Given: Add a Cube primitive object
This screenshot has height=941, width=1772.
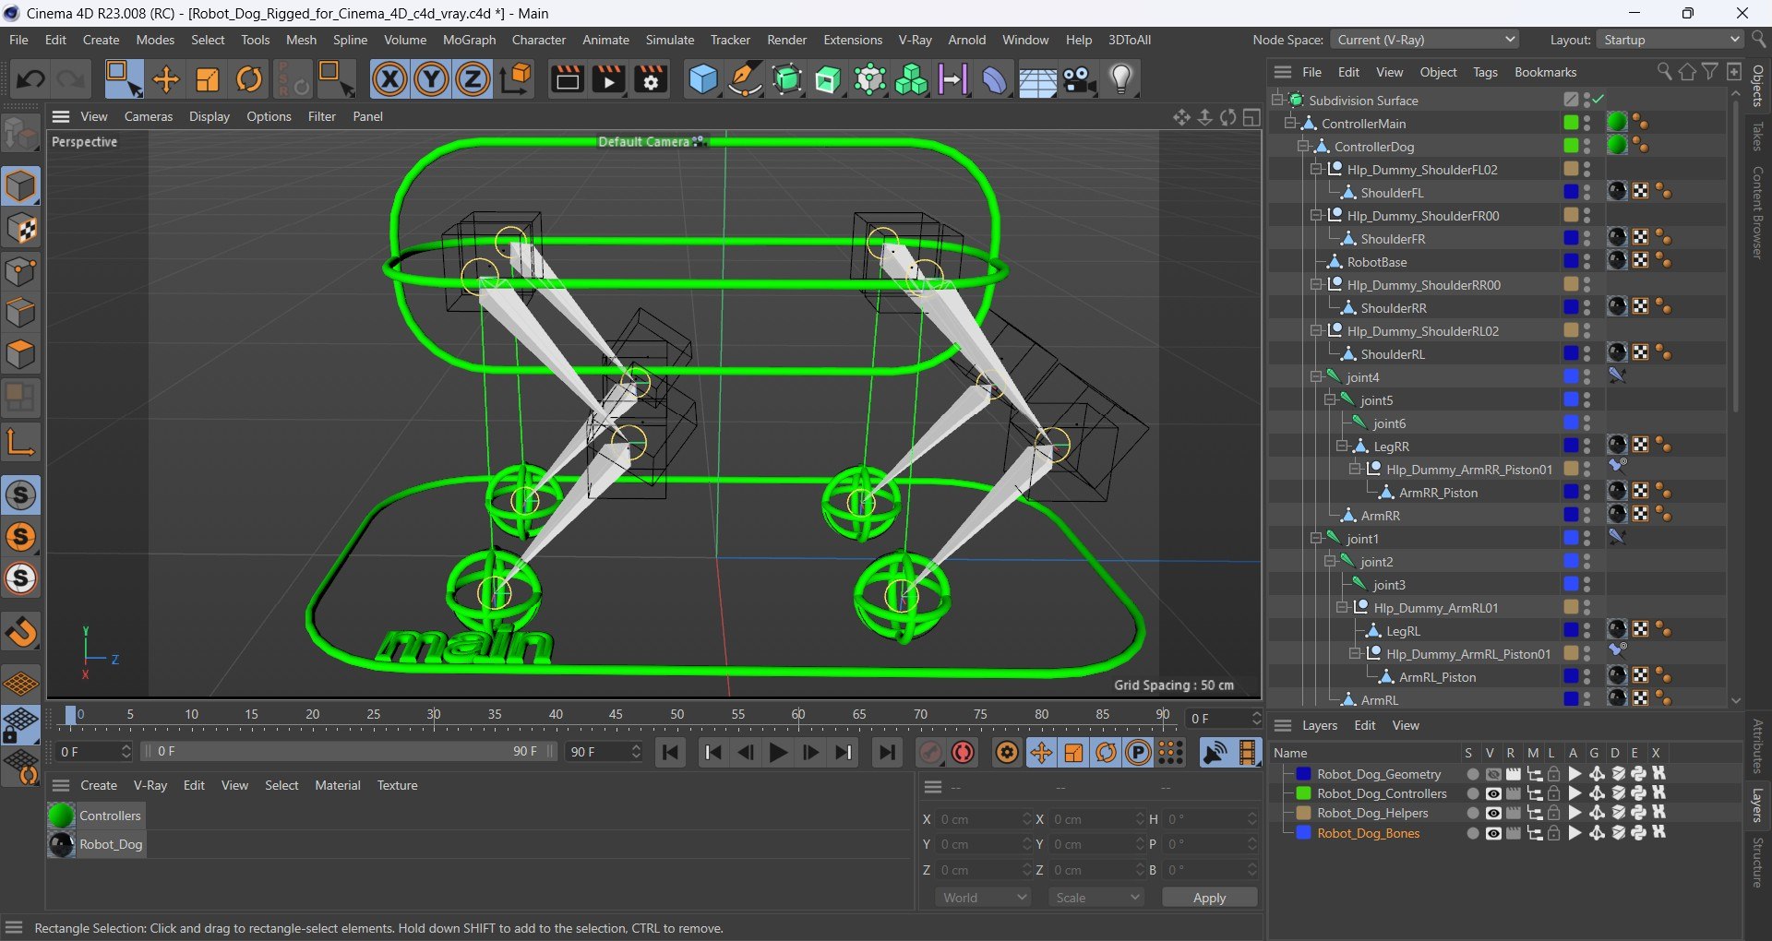Looking at the screenshot, I should click(703, 79).
